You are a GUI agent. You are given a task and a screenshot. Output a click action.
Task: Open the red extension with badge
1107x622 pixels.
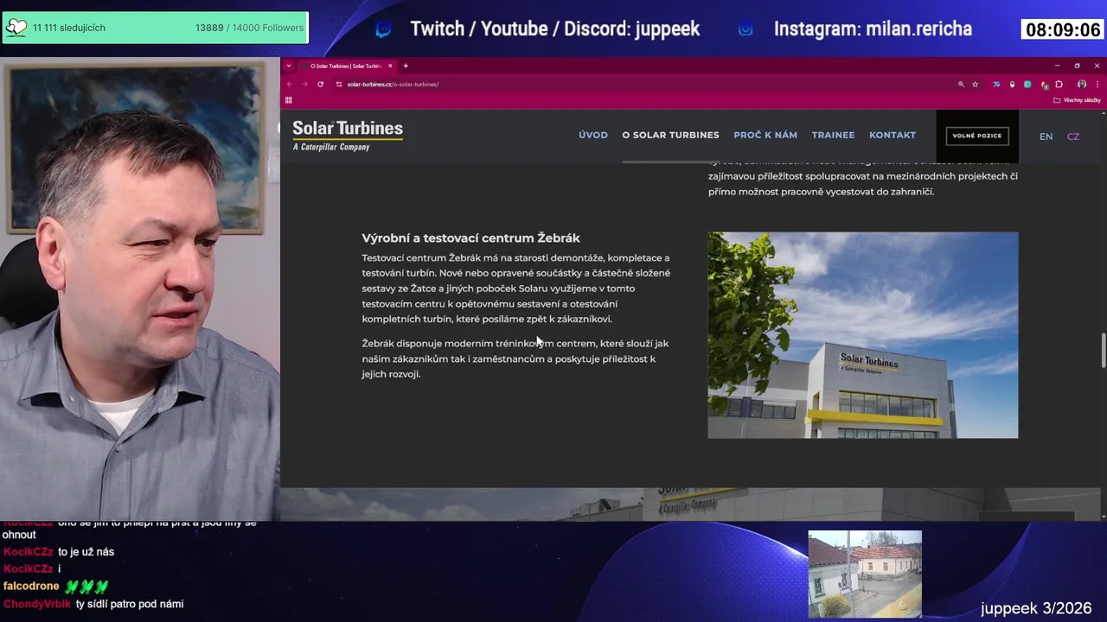pyautogui.click(x=1044, y=85)
